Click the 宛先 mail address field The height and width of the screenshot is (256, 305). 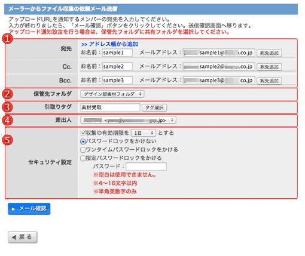[x=219, y=53]
